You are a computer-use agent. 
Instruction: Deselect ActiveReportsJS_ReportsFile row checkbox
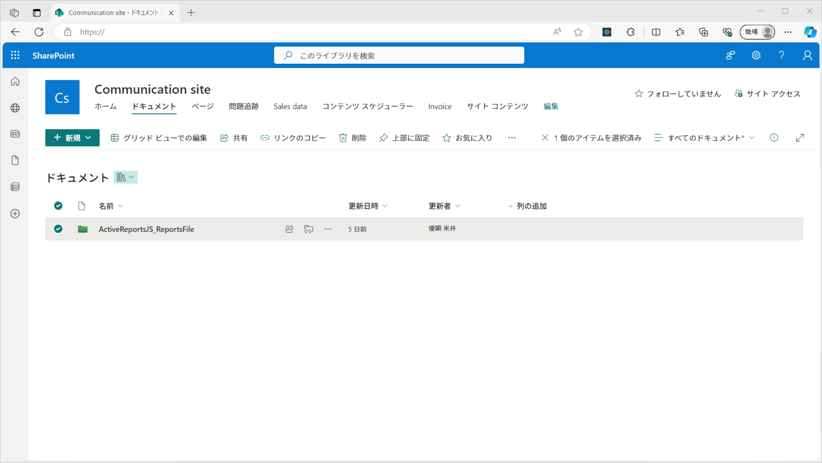click(x=58, y=229)
